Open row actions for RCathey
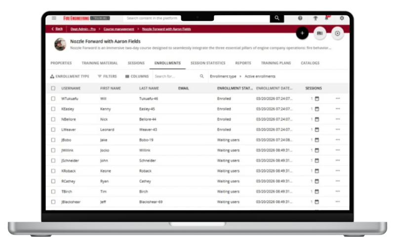The image size is (395, 247). coord(338,181)
